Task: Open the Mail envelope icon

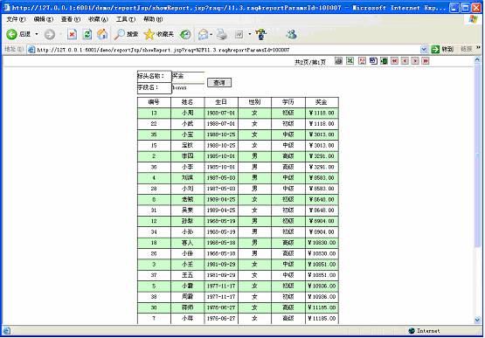Action: point(204,34)
